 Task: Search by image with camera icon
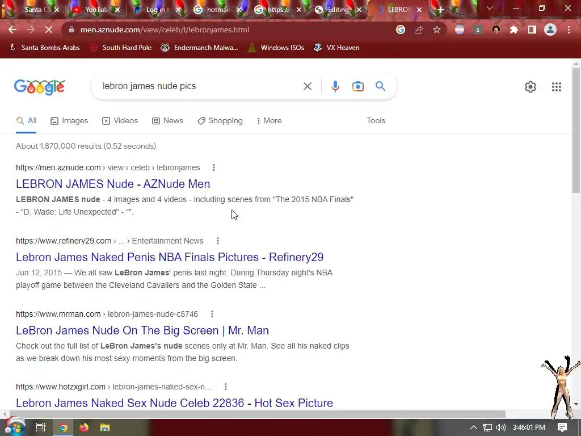pyautogui.click(x=358, y=86)
